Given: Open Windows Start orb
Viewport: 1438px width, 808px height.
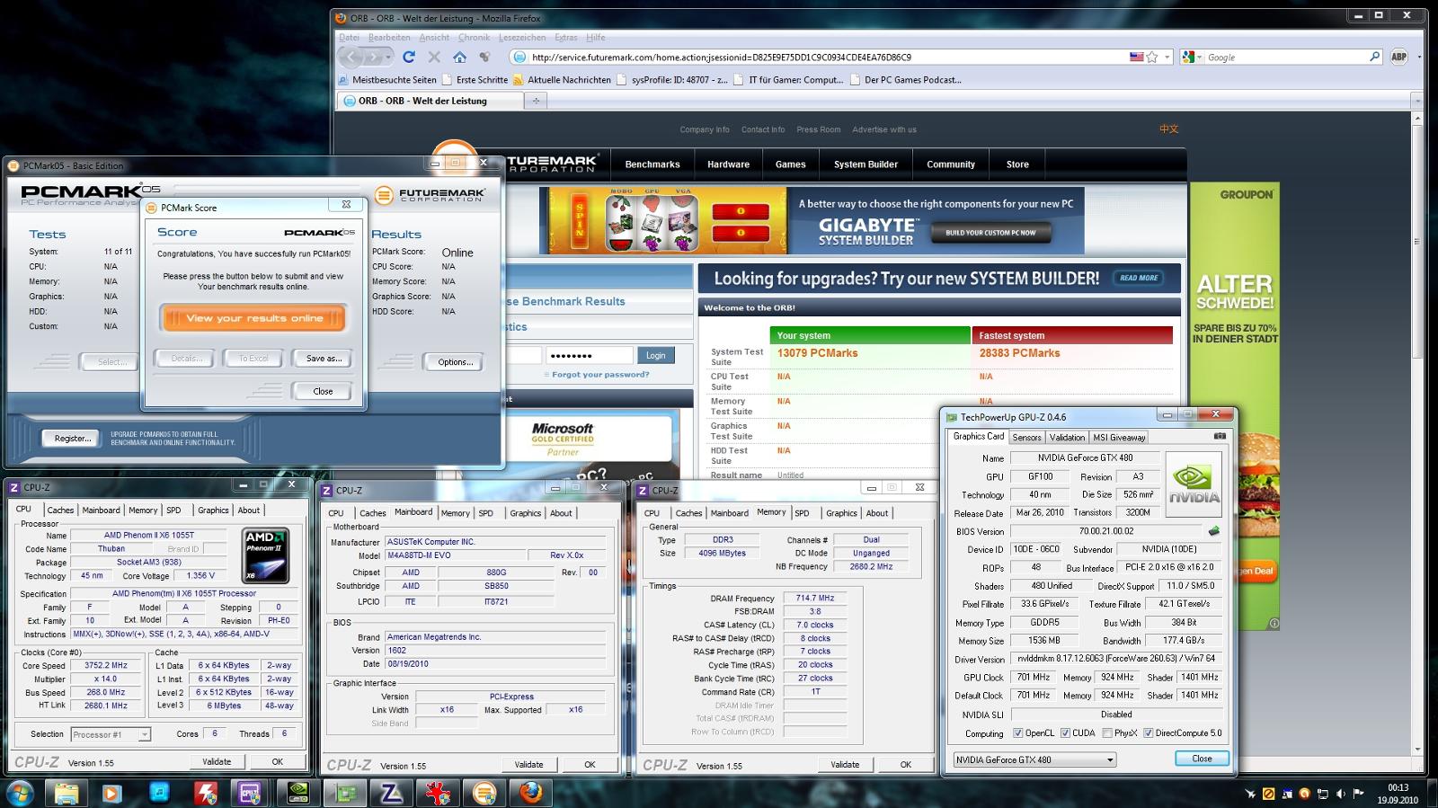Looking at the screenshot, I should 20,793.
